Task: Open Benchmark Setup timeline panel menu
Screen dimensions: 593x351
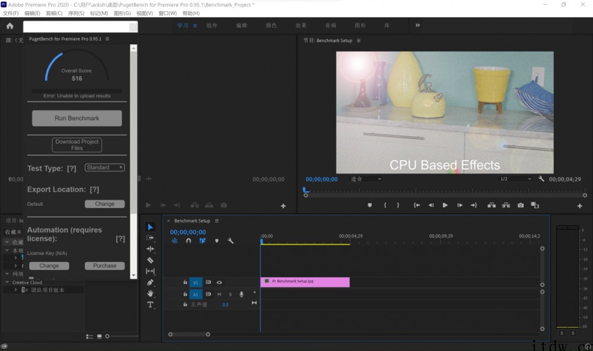Action: coord(216,221)
